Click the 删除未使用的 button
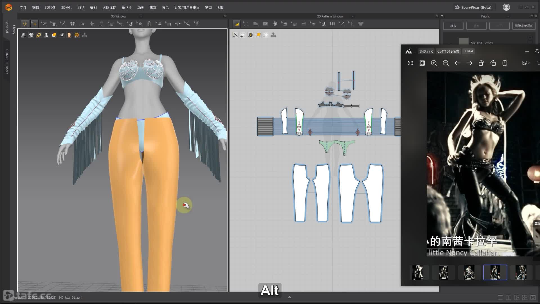 point(524,26)
